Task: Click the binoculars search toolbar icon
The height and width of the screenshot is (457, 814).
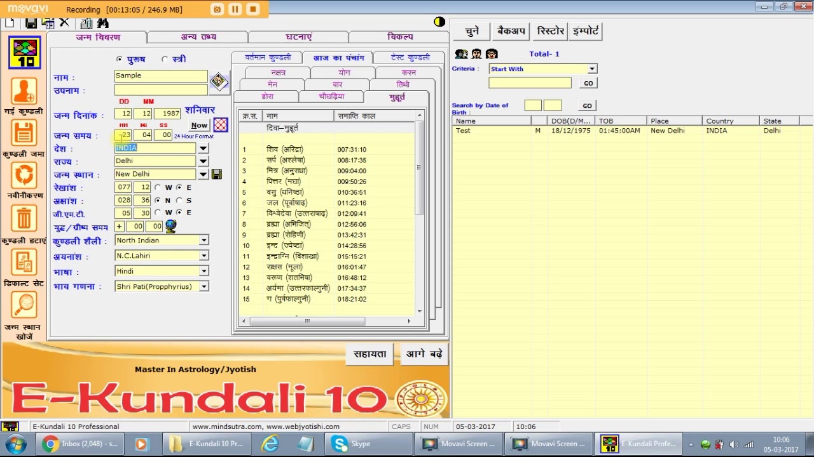Action: (x=103, y=23)
